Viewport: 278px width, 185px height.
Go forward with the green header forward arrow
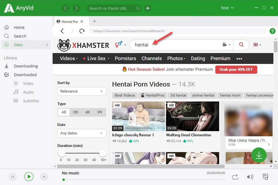(x=76, y=8)
